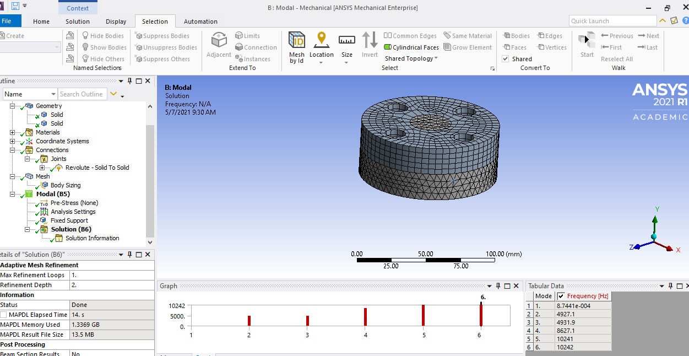
Task: Click the Common Edges button
Action: [410, 36]
